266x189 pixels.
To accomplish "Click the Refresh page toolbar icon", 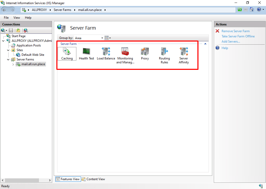I will click(240, 10).
